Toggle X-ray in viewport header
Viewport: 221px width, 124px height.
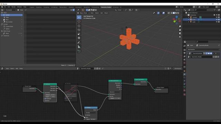click(x=169, y=13)
